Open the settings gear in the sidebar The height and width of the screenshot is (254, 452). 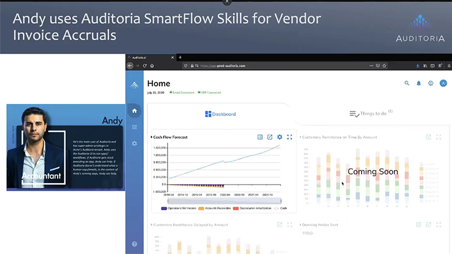134,143
